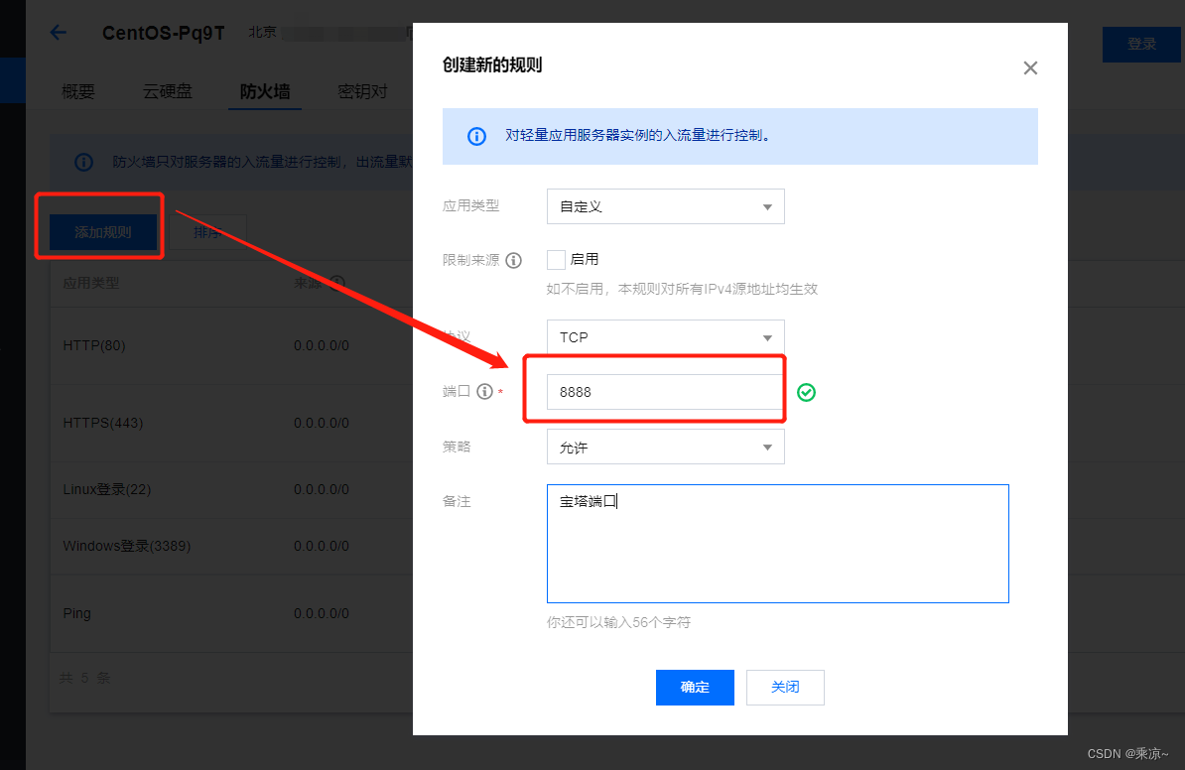Click the 如不启用 IPv4 hint text
This screenshot has width=1185, height=770.
pyautogui.click(x=683, y=289)
